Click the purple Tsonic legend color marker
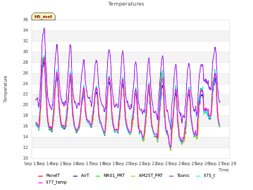The height and width of the screenshot is (190, 253). click(171, 176)
